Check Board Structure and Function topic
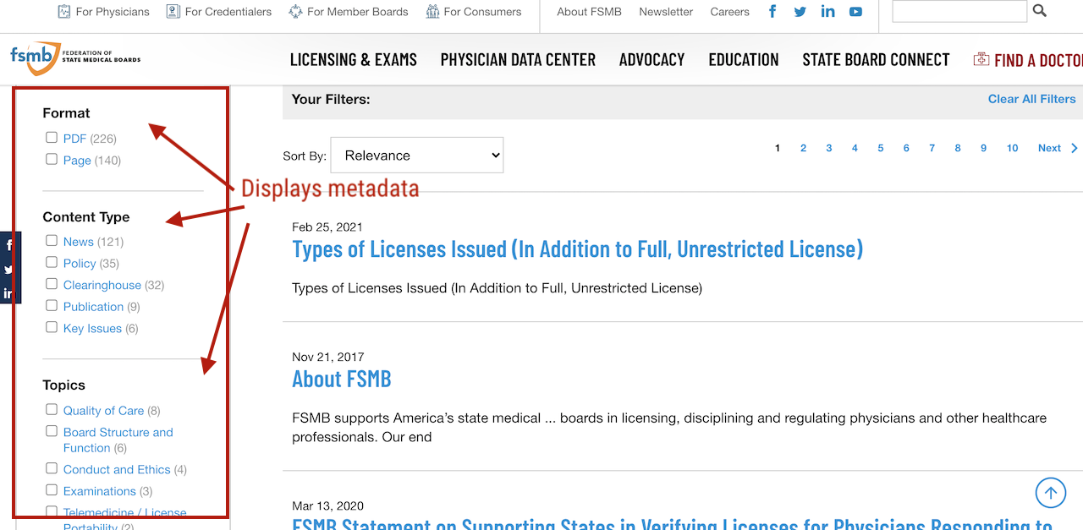Screen dimensions: 1083x530 pos(52,431)
